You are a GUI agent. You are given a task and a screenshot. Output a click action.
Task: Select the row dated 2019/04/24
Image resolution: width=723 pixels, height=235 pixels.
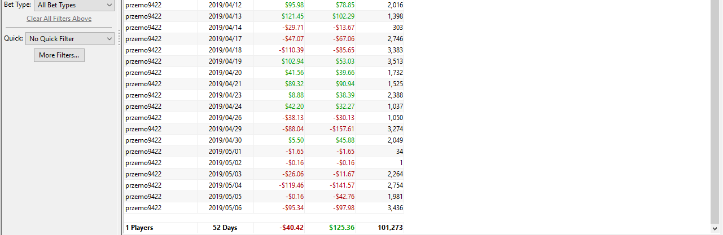tap(264, 107)
